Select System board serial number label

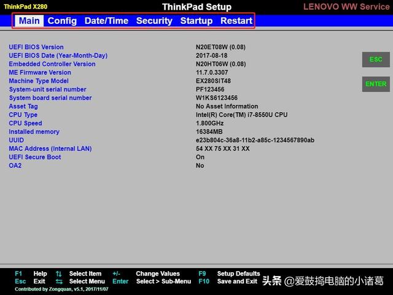50,98
